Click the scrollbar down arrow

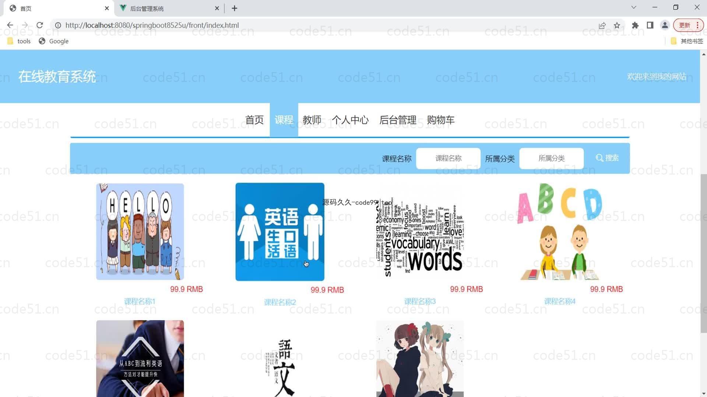pos(703,394)
